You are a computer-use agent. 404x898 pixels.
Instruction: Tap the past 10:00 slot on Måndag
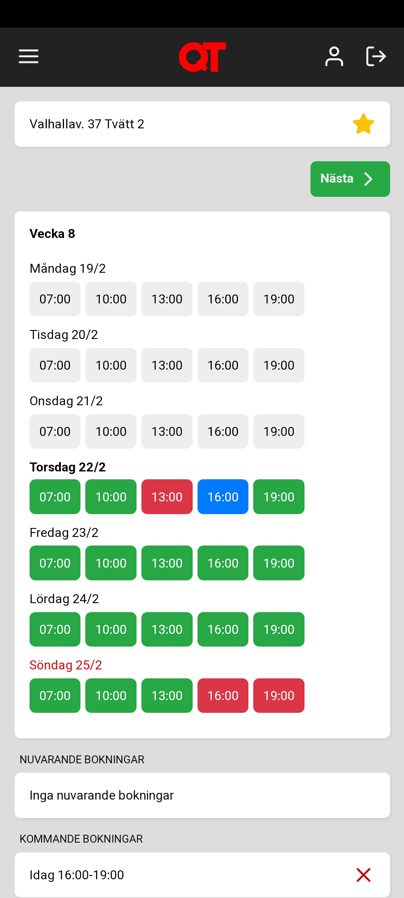(x=111, y=299)
